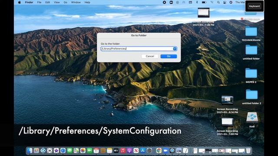Open Trash in the Dock
278x156 pixels.
click(x=248, y=150)
